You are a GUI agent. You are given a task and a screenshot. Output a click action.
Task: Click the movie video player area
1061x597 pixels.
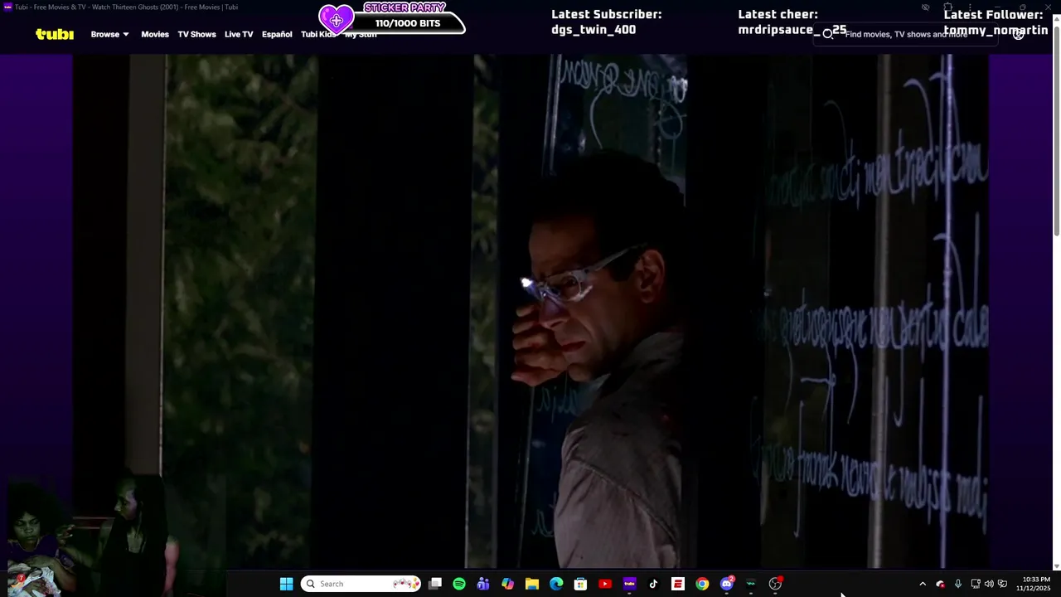pos(530,311)
